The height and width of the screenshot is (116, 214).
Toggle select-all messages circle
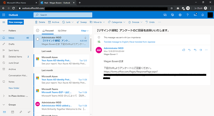pyautogui.click(x=37, y=31)
